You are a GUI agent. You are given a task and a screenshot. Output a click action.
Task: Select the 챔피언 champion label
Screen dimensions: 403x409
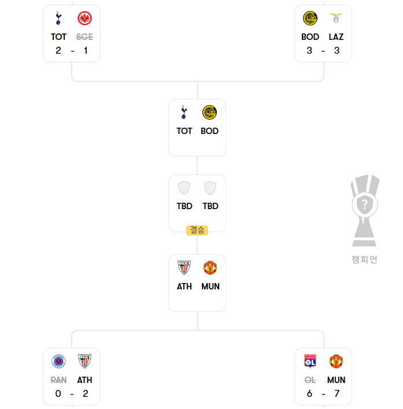coord(365,259)
